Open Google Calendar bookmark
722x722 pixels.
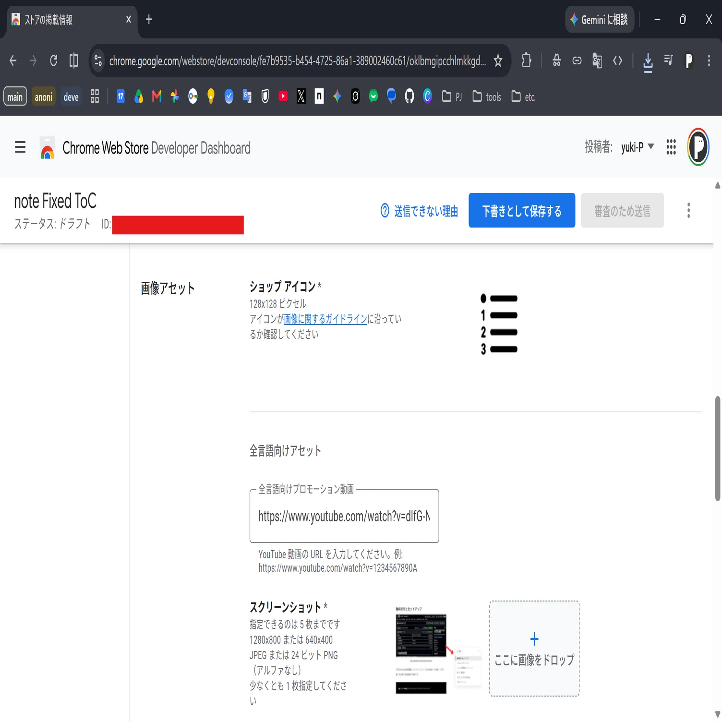(120, 96)
